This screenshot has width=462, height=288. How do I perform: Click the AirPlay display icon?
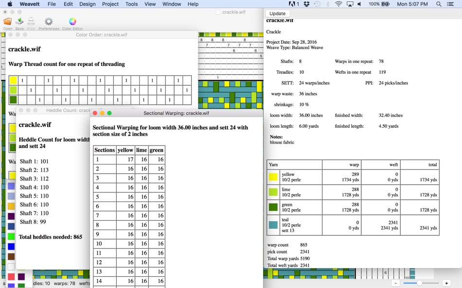(350, 4)
